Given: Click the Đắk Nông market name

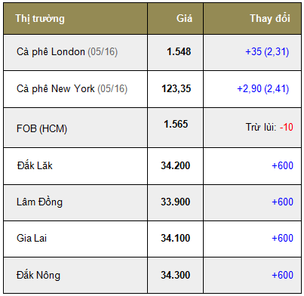Looking at the screenshot, I should click(38, 275).
